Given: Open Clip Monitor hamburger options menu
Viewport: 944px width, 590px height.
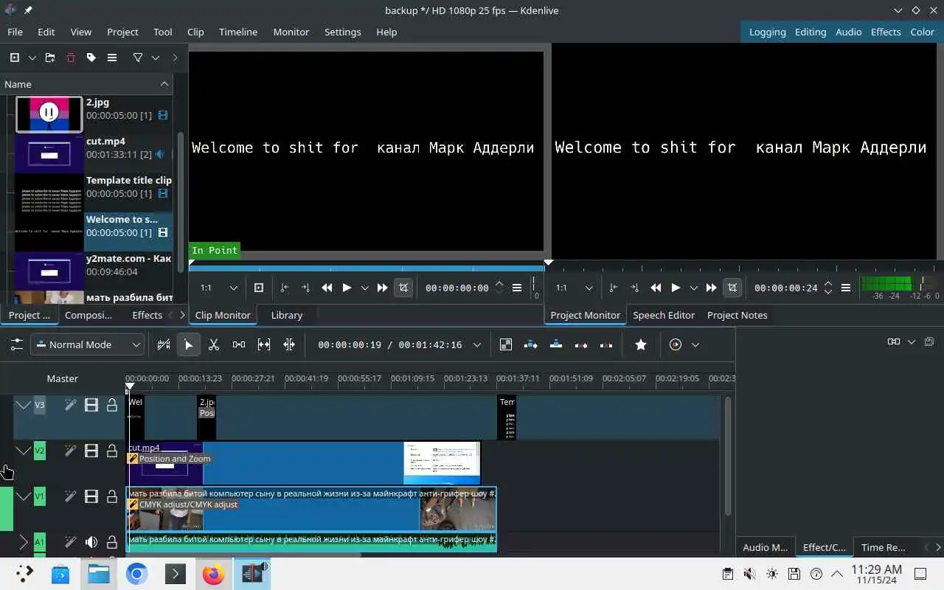Looking at the screenshot, I should pos(517,288).
